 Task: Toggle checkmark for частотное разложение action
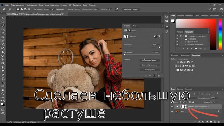click(x=177, y=45)
